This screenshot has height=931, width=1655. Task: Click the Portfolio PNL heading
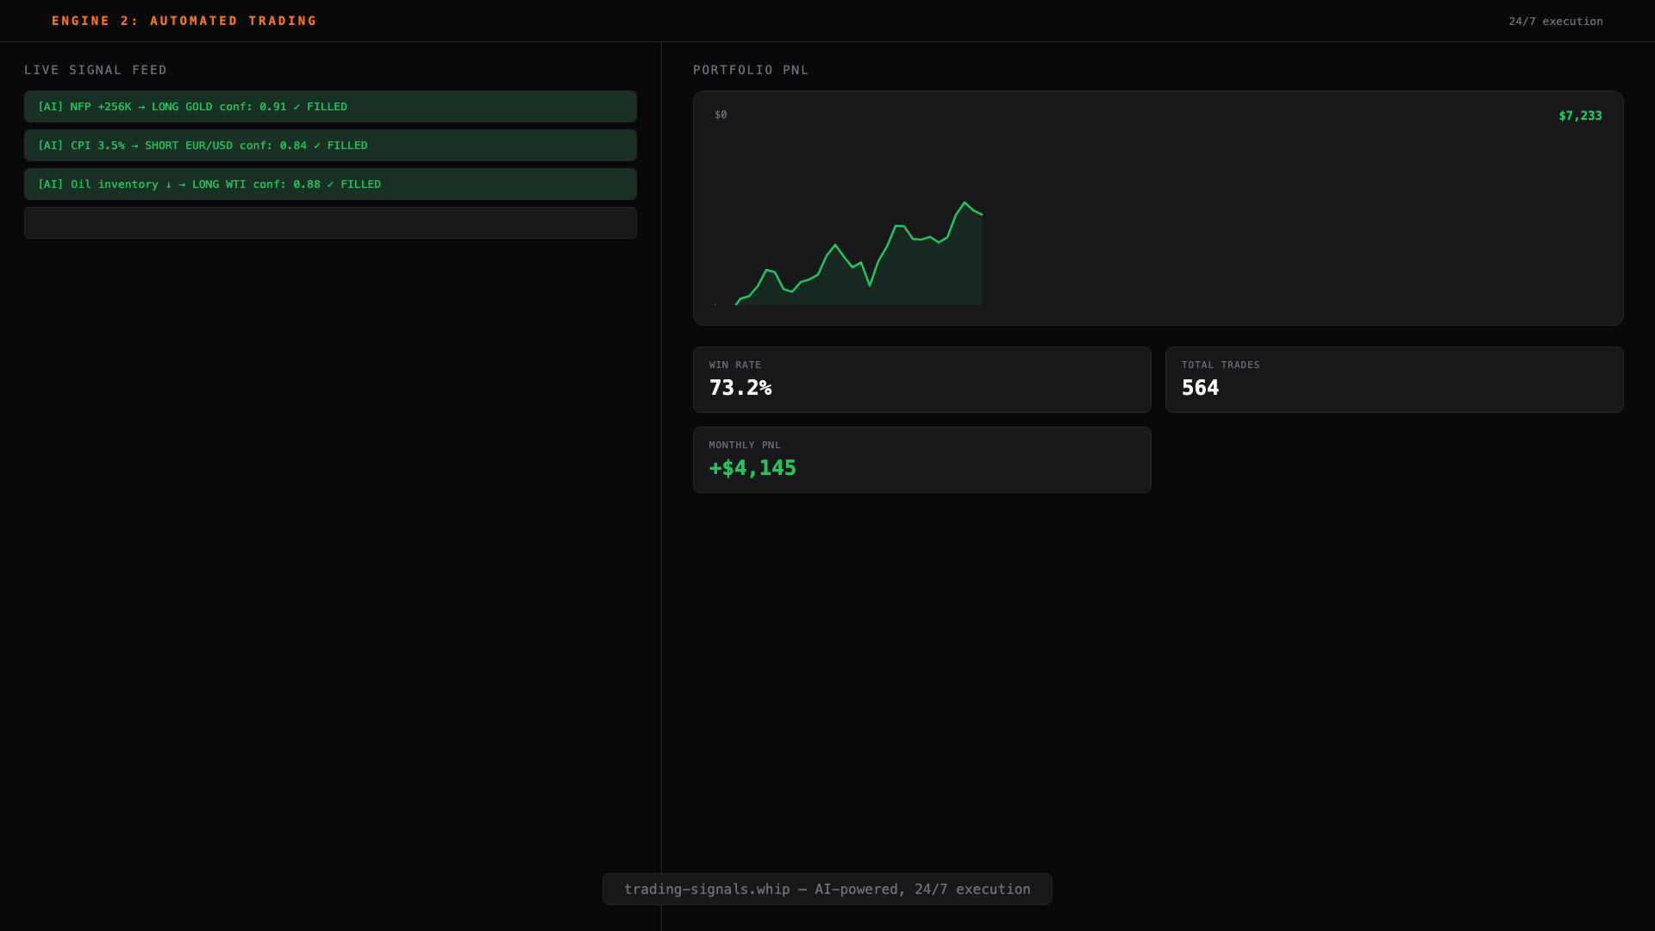(x=751, y=70)
